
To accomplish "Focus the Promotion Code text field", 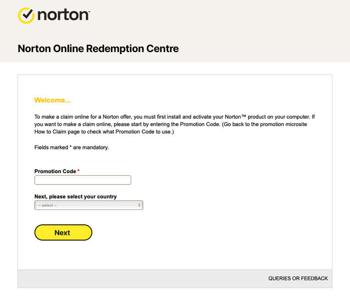I will 82,180.
